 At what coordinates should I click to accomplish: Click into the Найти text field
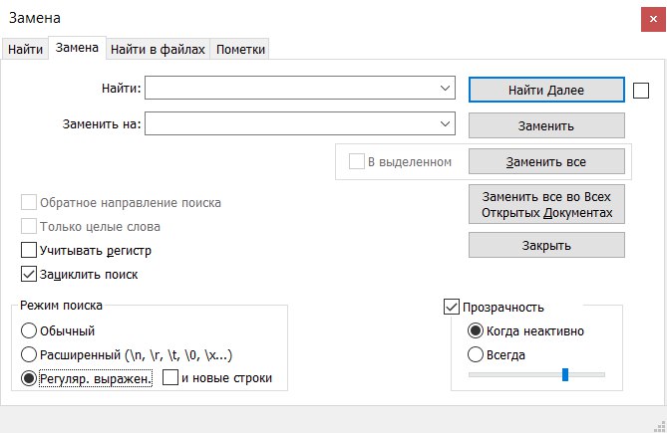[291, 90]
